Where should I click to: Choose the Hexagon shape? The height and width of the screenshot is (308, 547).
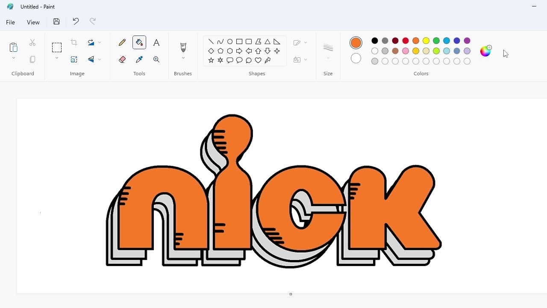[x=230, y=51]
